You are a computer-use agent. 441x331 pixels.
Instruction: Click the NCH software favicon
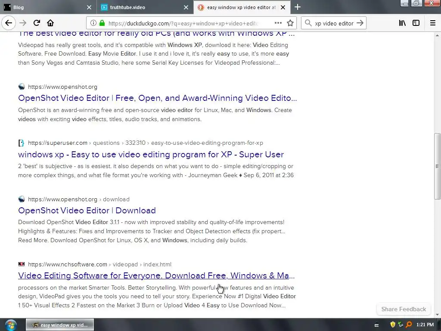(22, 264)
